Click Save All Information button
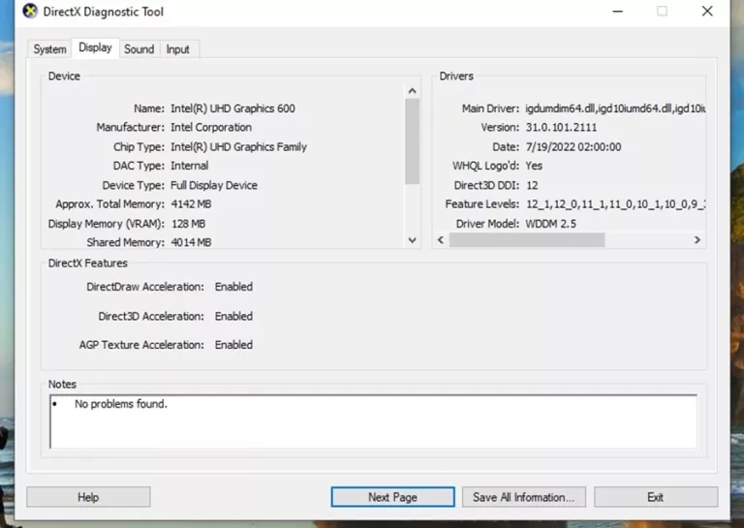The image size is (744, 528). [523, 497]
